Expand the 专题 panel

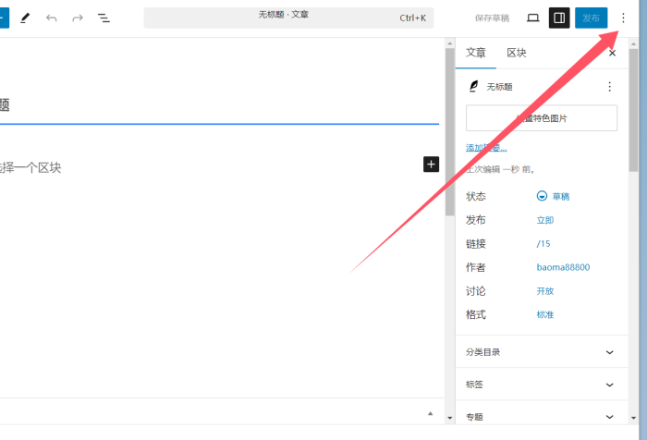click(541, 417)
